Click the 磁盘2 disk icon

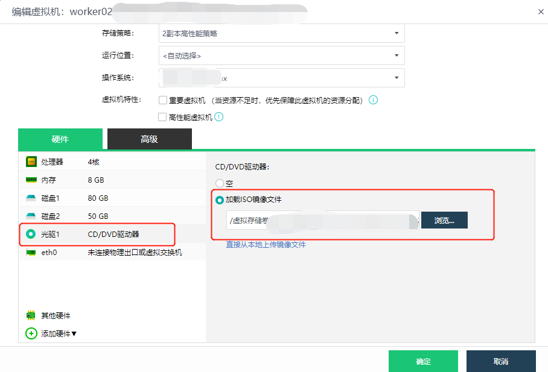(31, 216)
